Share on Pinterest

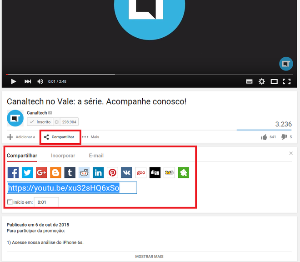click(x=112, y=172)
